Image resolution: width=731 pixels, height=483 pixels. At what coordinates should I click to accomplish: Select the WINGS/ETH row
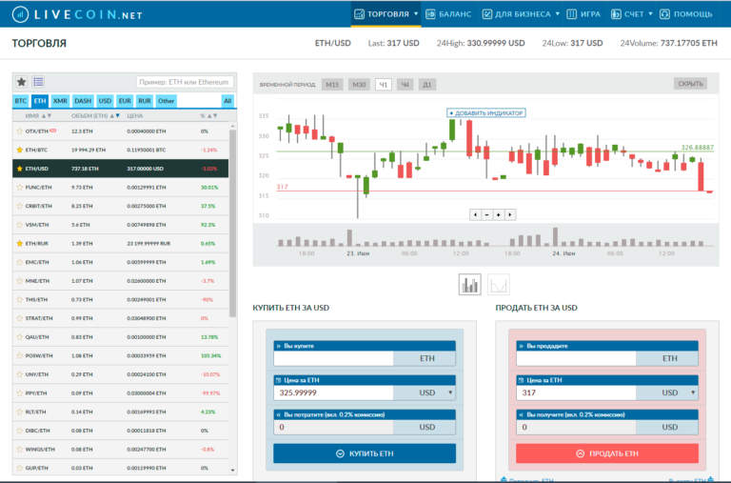tap(121, 450)
